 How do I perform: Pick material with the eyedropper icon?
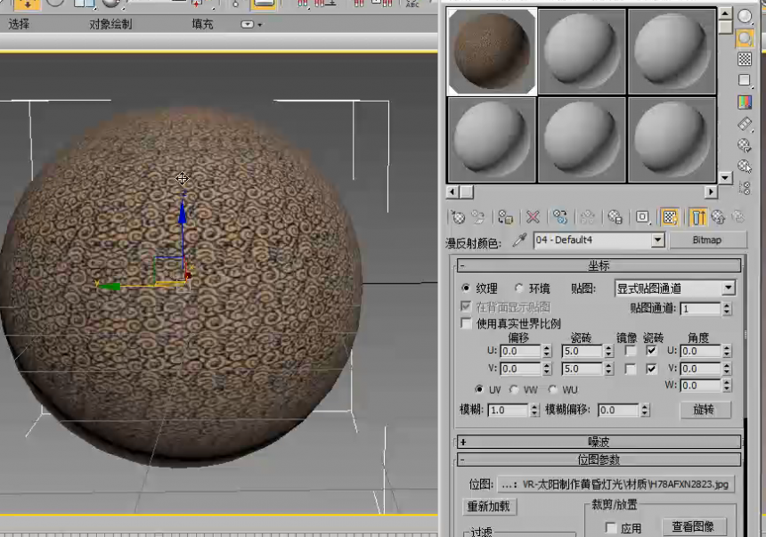tap(520, 240)
